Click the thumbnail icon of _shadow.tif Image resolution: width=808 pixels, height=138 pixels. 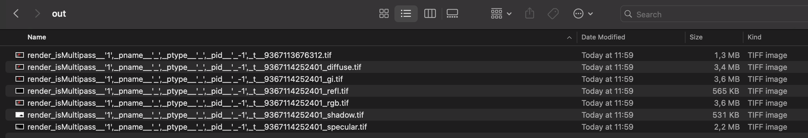tap(20, 115)
